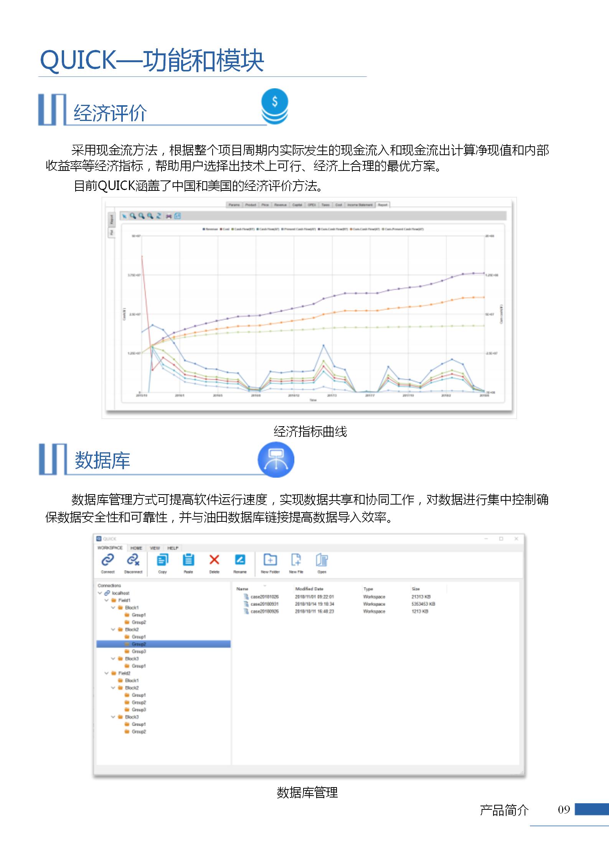Open the Income Statement tab

pyautogui.click(x=360, y=205)
